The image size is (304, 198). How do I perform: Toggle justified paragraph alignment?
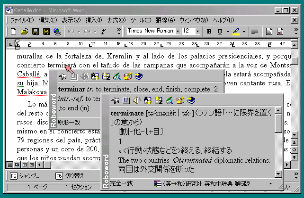[x=255, y=32]
